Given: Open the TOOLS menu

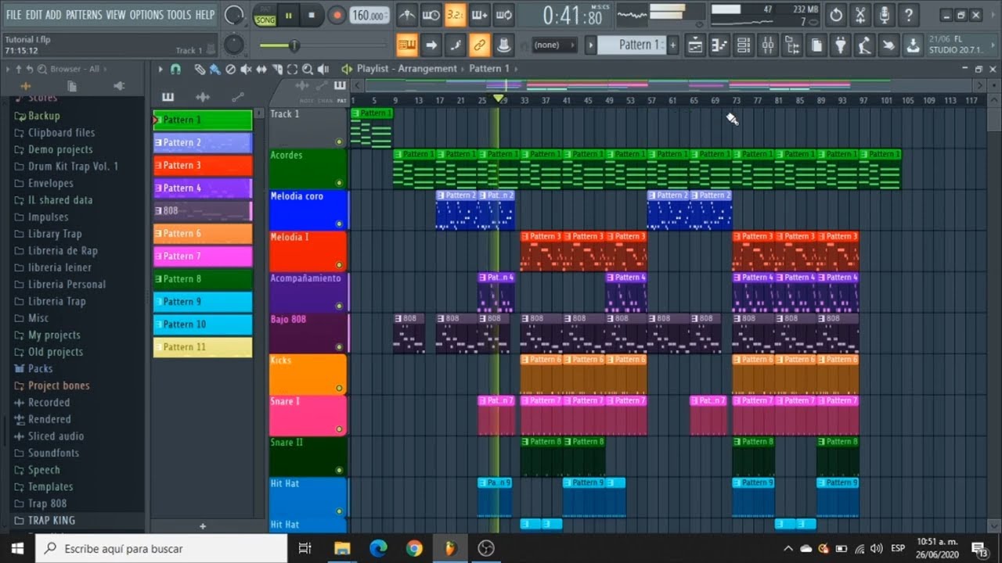Looking at the screenshot, I should 178,15.
